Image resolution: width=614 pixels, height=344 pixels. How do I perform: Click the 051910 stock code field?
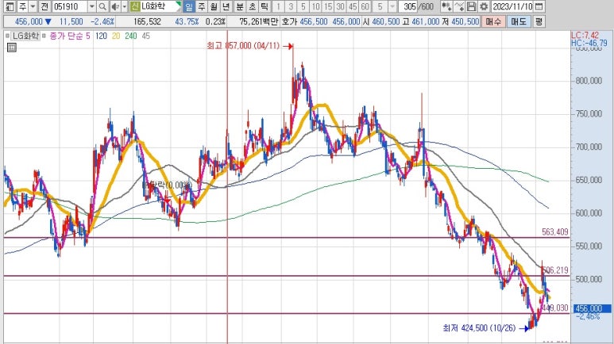click(70, 6)
